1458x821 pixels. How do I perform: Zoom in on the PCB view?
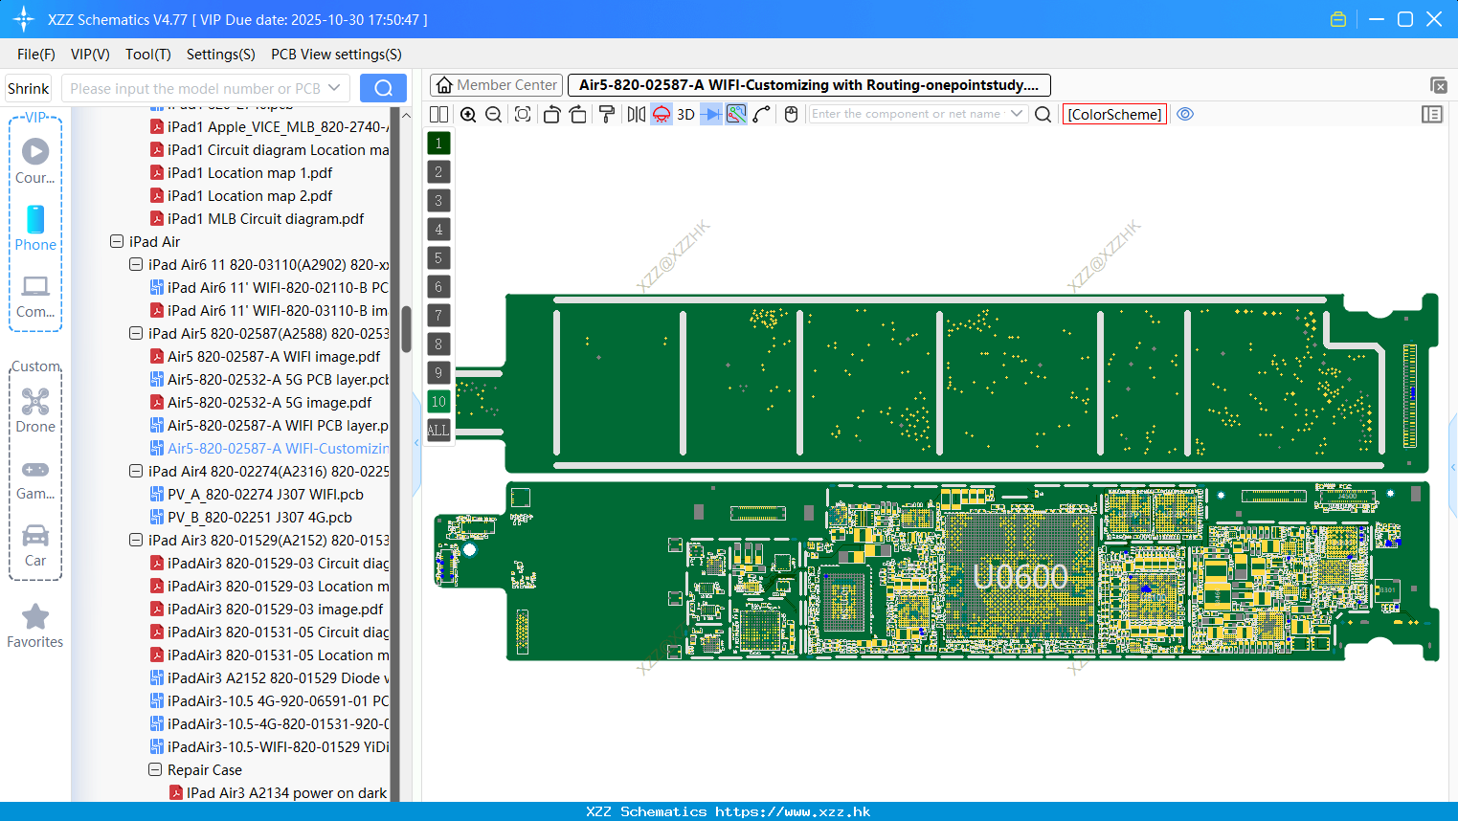click(x=468, y=114)
